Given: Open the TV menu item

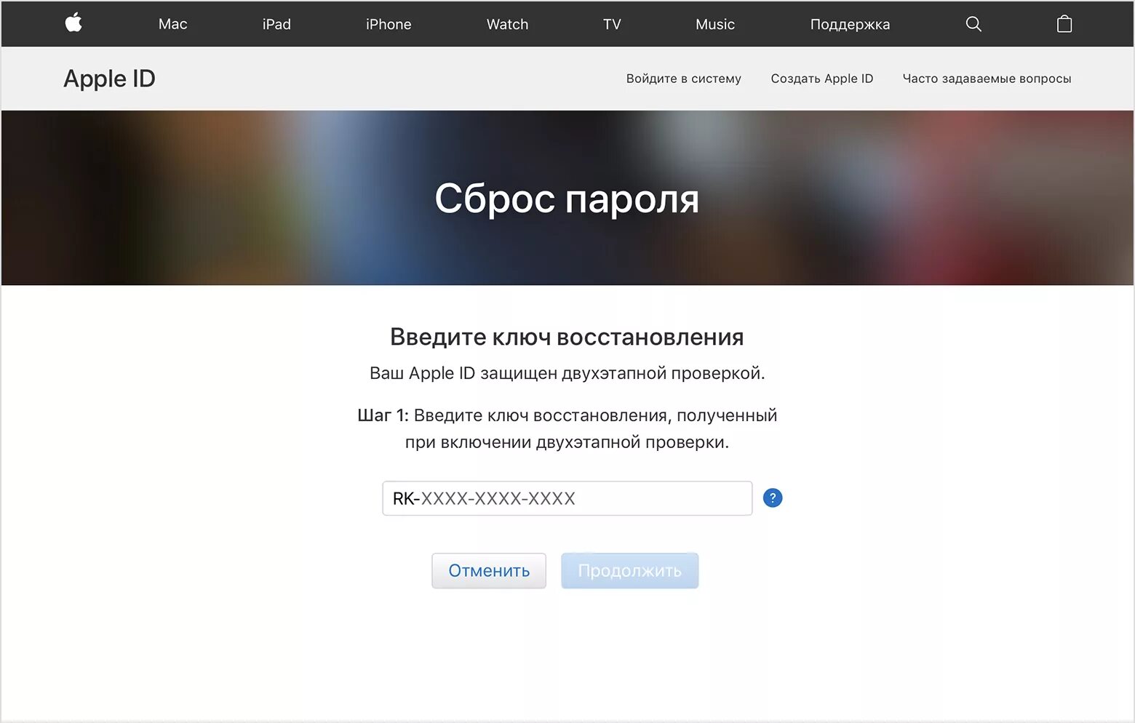Looking at the screenshot, I should [612, 24].
